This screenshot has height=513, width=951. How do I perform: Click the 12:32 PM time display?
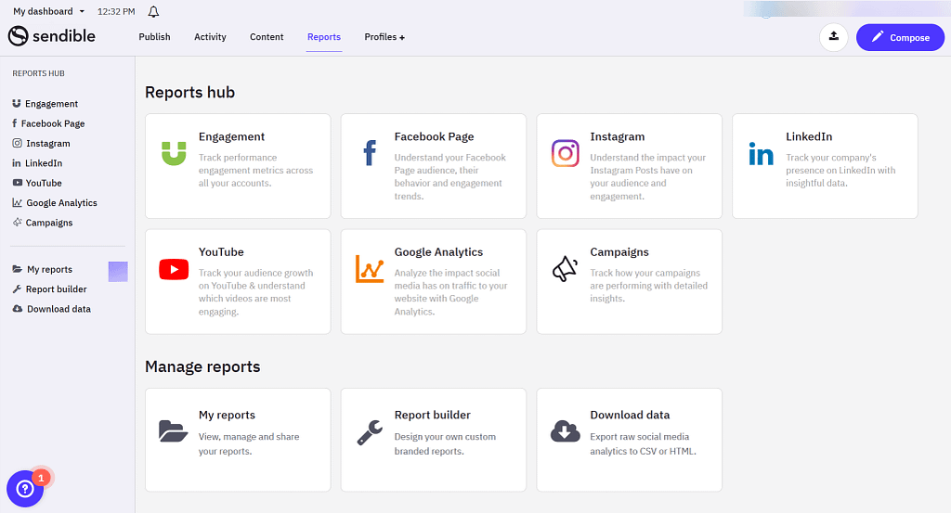pos(116,11)
